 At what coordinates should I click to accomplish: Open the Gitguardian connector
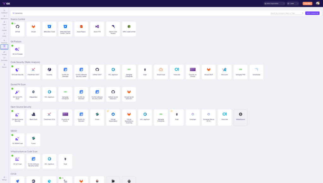click(33, 94)
